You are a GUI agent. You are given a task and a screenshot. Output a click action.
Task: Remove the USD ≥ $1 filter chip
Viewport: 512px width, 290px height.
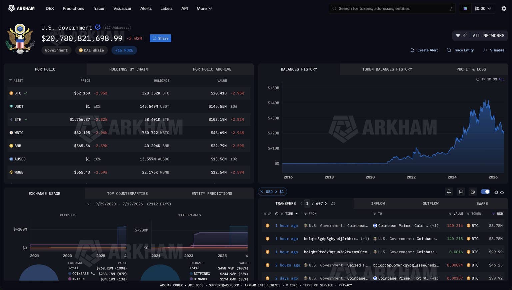pyautogui.click(x=262, y=192)
